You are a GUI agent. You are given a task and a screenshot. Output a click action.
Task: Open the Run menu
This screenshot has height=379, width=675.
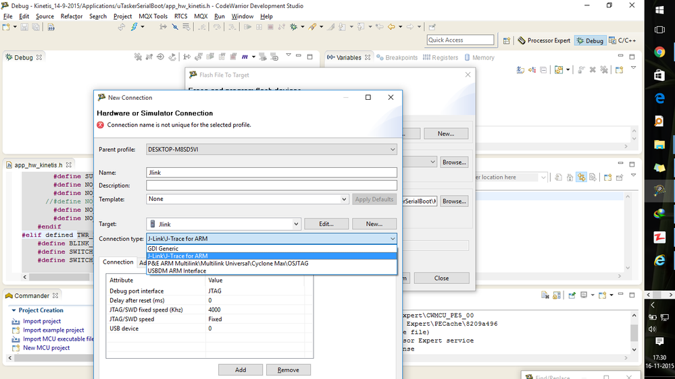219,16
